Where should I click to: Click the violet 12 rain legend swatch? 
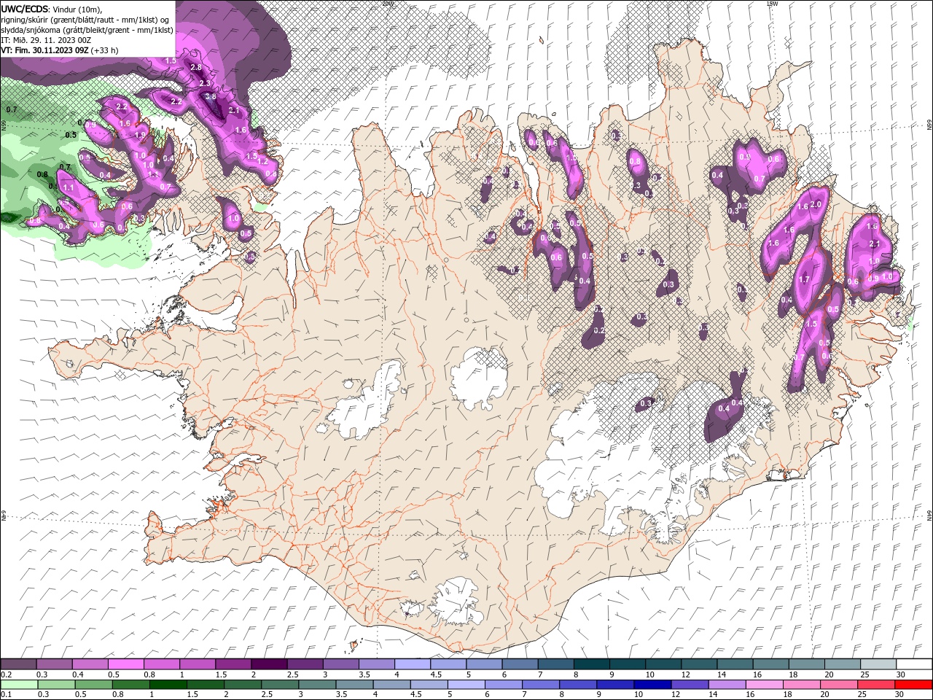point(690,684)
